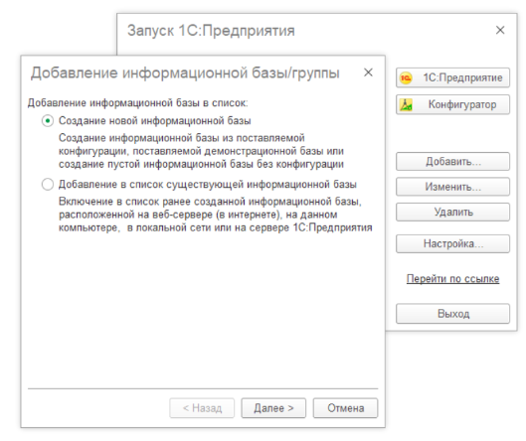Close the Запуск 1С:Предприятия window
The height and width of the screenshot is (441, 526).
click(500, 30)
